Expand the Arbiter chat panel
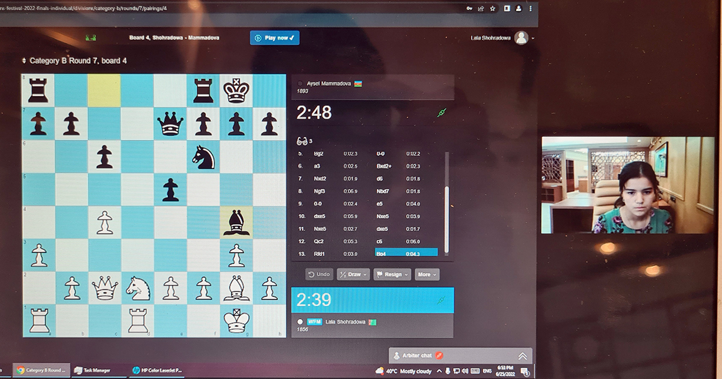Image resolution: width=722 pixels, height=379 pixels. [522, 356]
